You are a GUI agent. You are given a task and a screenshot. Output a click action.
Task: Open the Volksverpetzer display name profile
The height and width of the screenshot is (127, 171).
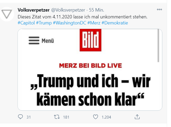click(x=34, y=10)
